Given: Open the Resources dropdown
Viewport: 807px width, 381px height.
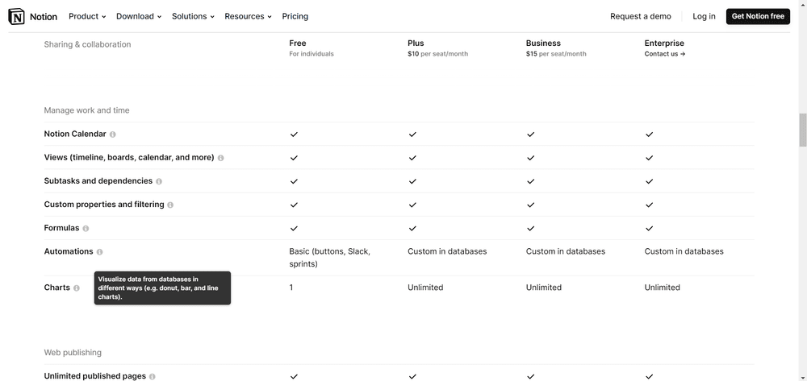Looking at the screenshot, I should (x=248, y=16).
